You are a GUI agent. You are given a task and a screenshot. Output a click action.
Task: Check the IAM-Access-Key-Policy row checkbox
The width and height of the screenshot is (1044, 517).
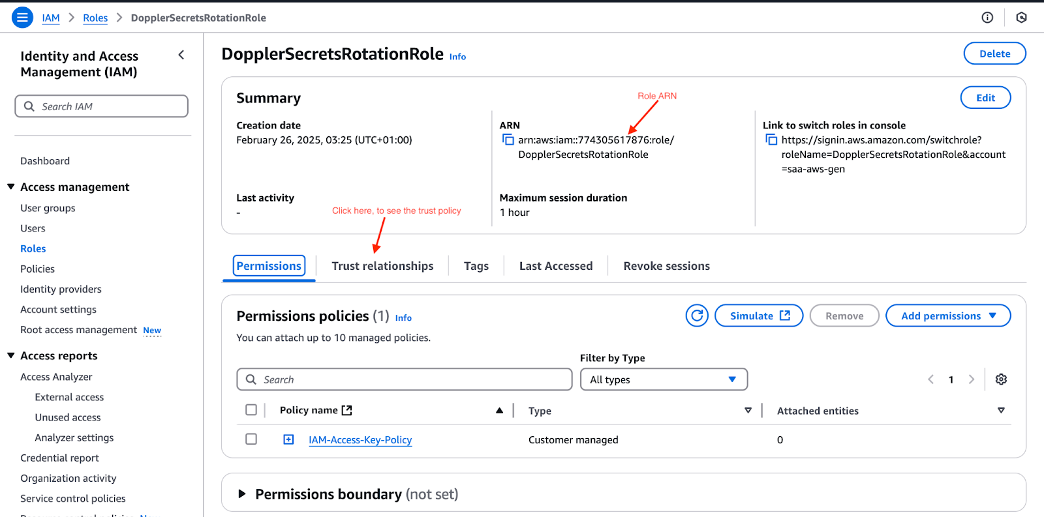[251, 439]
